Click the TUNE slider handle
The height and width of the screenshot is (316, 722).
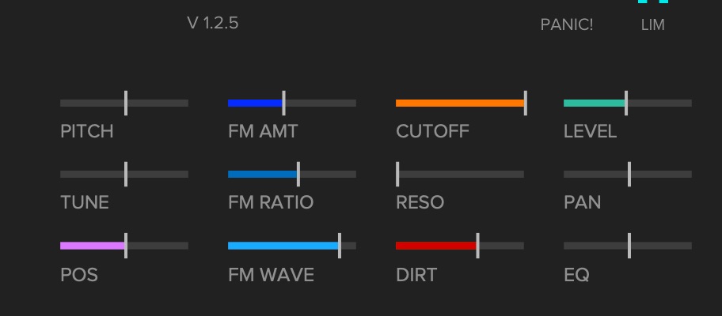pos(126,174)
